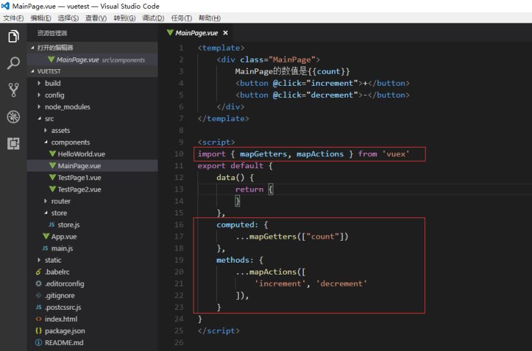Select MainPage.vue in open editors list

[x=92, y=60]
